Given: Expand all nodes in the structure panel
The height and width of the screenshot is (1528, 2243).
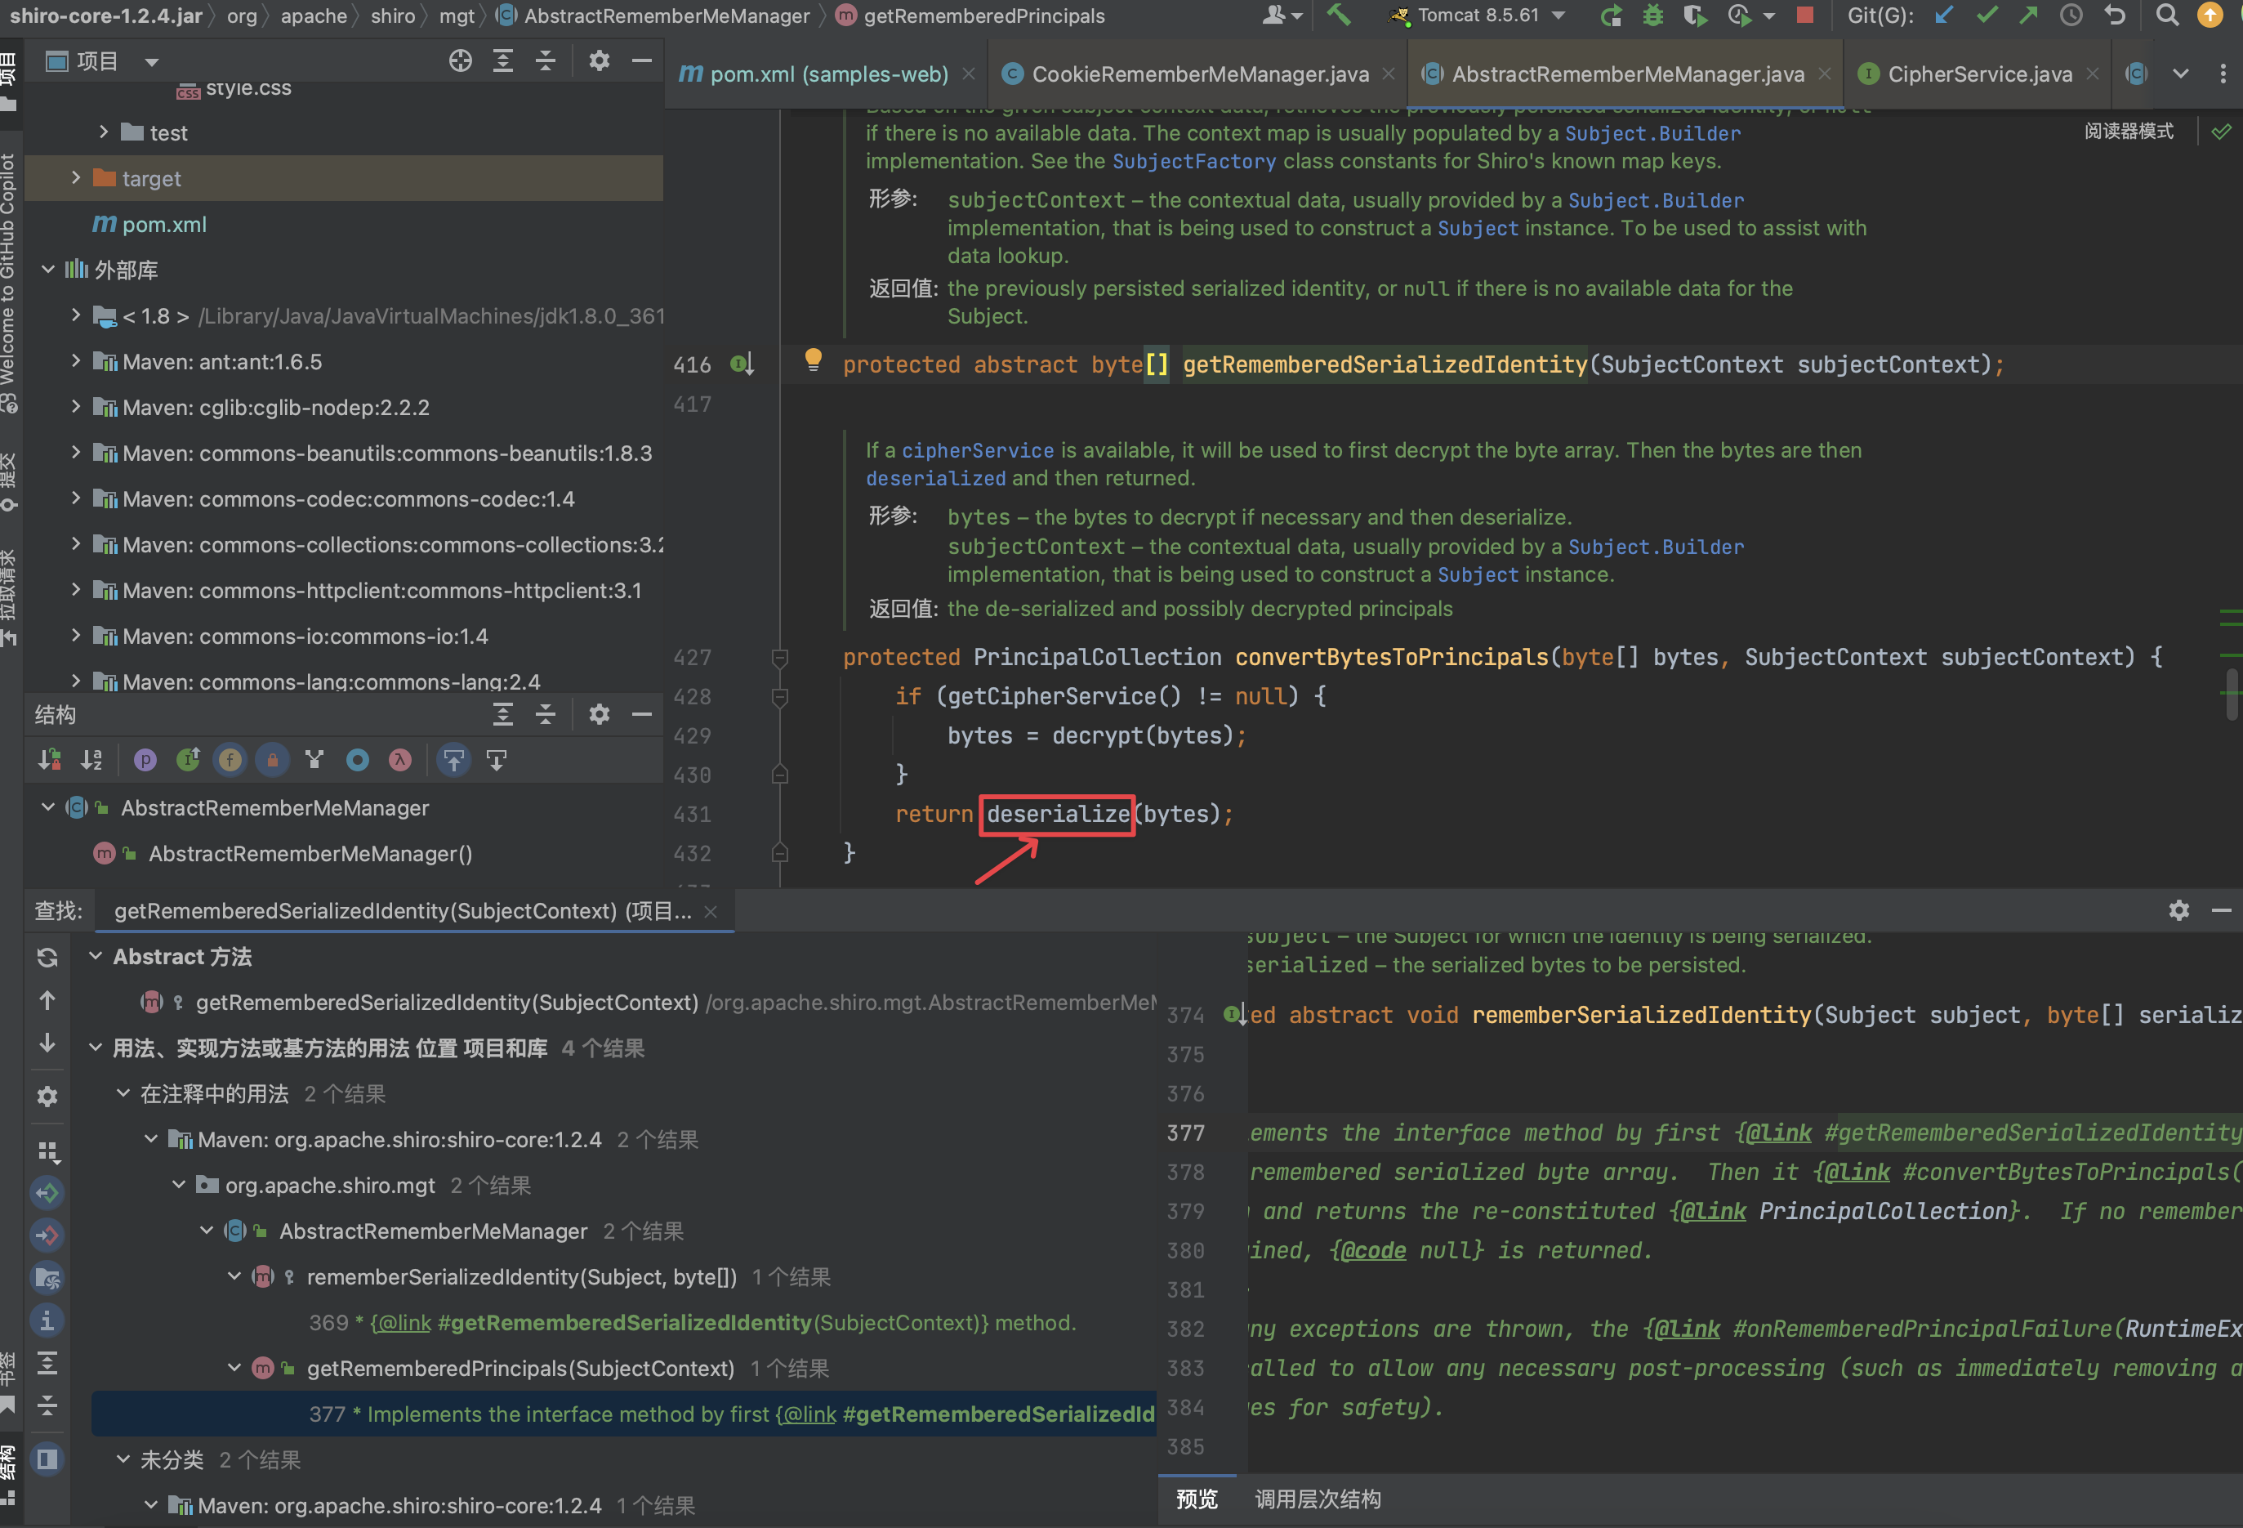Looking at the screenshot, I should pos(503,714).
